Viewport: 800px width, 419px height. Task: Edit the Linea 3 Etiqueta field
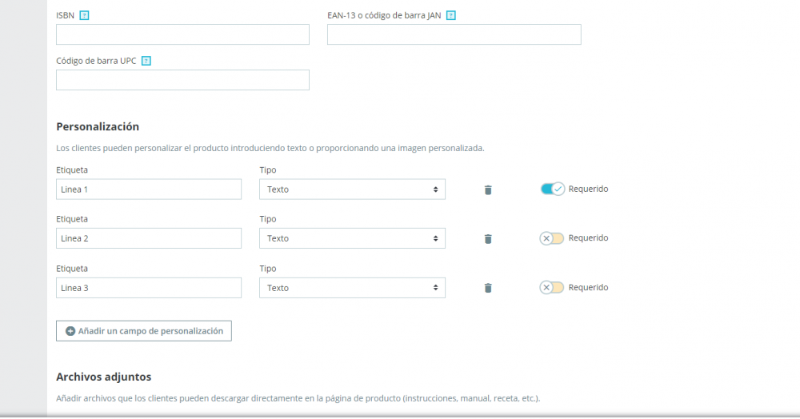tap(149, 288)
